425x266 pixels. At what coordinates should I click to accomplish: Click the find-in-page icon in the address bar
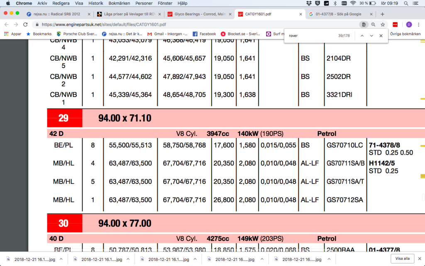[364, 25]
